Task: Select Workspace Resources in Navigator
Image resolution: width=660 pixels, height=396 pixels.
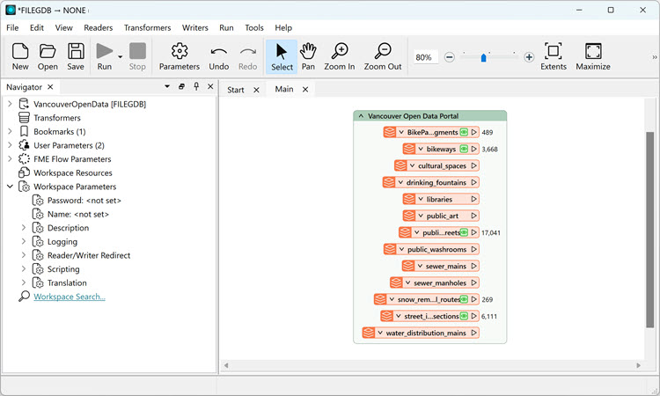Action: click(x=73, y=173)
